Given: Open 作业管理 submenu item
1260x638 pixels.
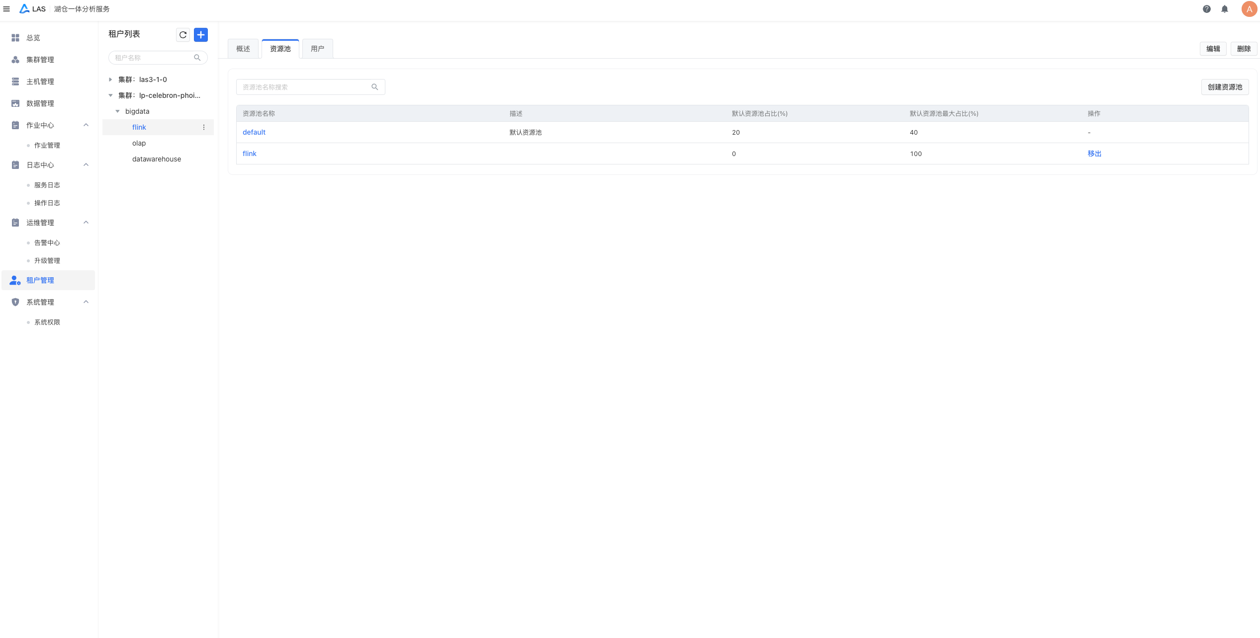Looking at the screenshot, I should pyautogui.click(x=48, y=145).
